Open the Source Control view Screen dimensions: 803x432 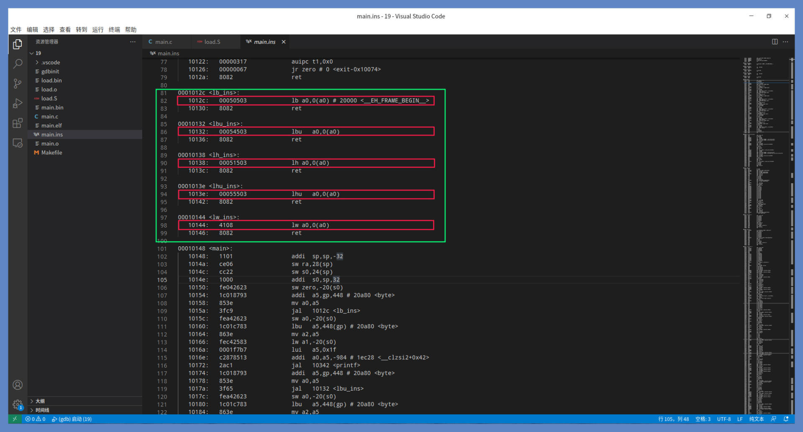(18, 84)
